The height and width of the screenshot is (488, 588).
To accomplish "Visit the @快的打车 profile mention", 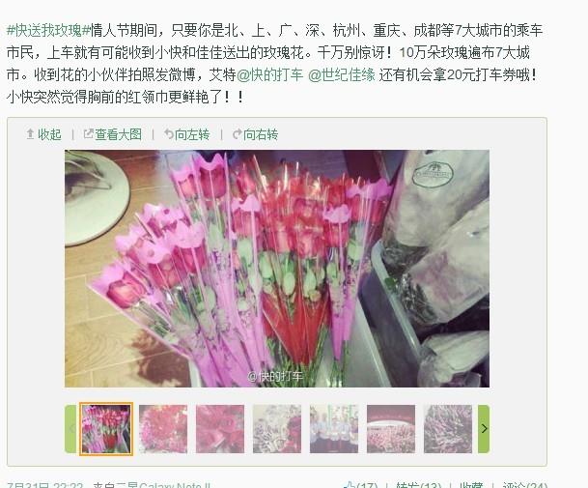I will coord(269,74).
